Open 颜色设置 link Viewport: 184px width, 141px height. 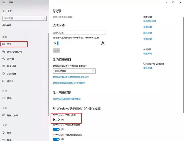[148, 33]
